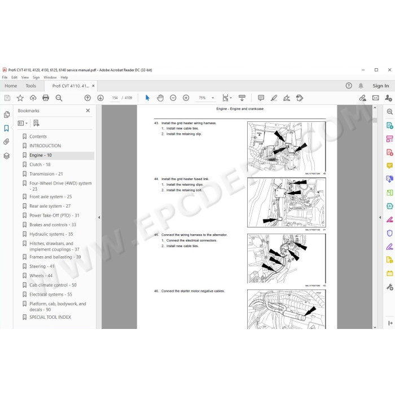Open the Clutch - 18 bookmark
Viewport: 395px width, 395px height.
[x=40, y=165]
